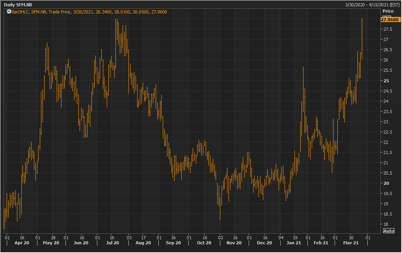Click the May 20 month label

click(51, 243)
